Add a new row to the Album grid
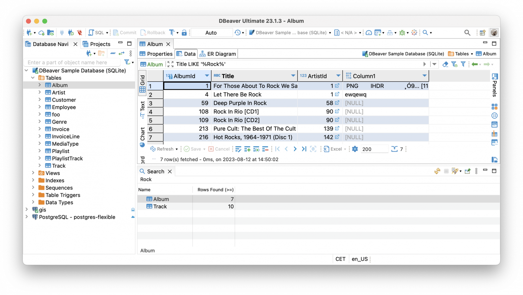 247,149
